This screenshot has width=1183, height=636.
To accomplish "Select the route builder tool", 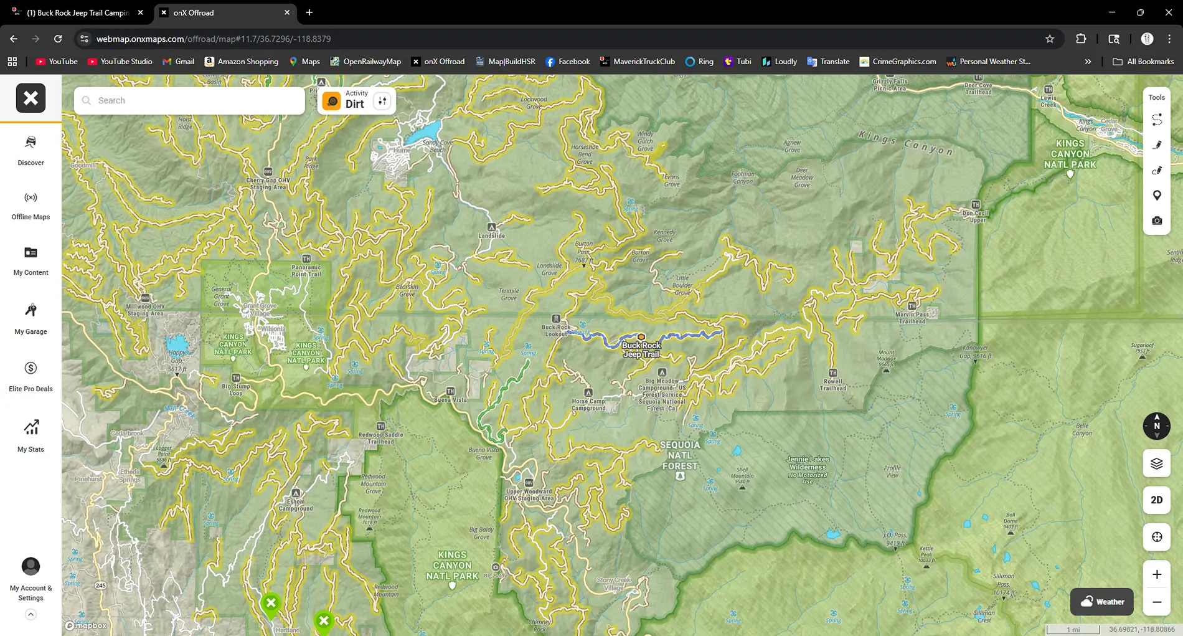I will [1157, 120].
